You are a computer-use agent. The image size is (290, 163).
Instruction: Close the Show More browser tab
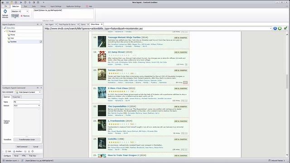pyautogui.click(x=101, y=24)
